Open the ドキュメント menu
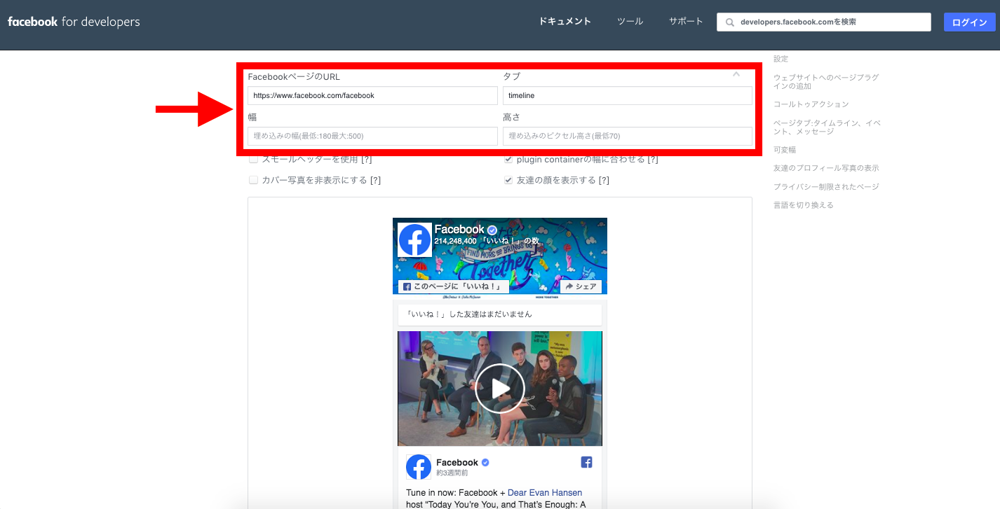 click(x=565, y=22)
